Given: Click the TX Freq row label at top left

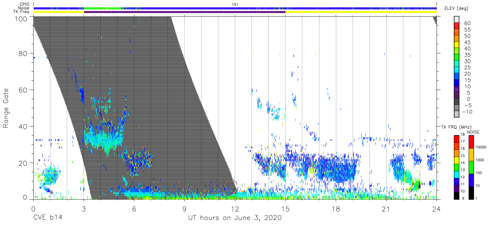Looking at the screenshot, I should click(22, 12).
